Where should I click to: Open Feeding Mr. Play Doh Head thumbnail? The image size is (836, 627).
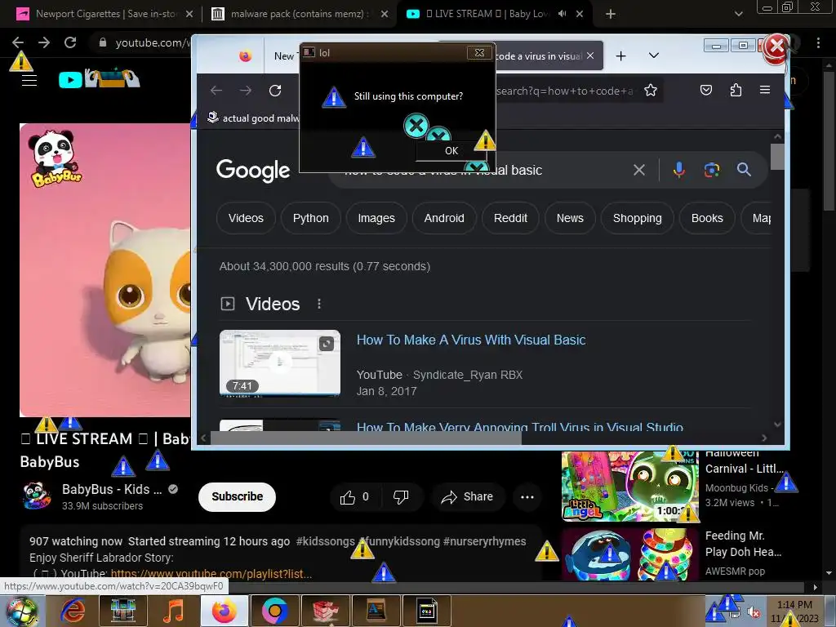pos(629,554)
